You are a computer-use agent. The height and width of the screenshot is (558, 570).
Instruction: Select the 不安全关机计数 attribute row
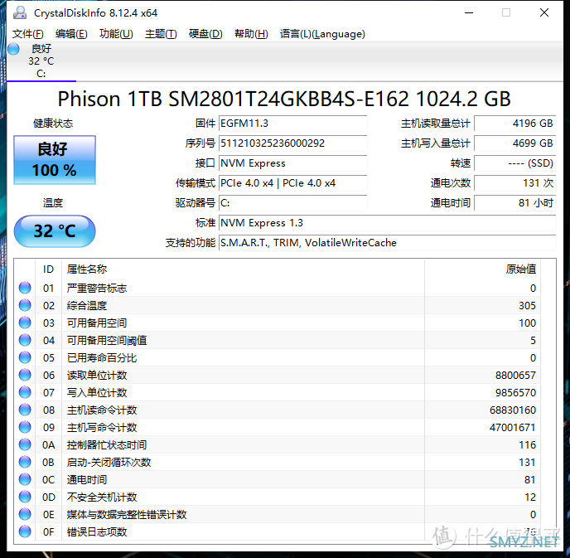click(278, 497)
